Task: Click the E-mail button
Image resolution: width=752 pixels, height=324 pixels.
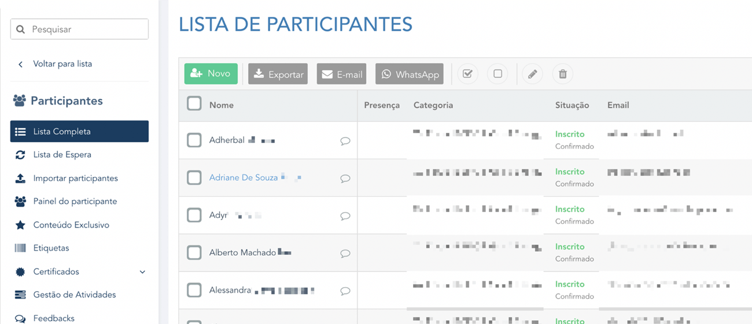Action: coord(341,74)
